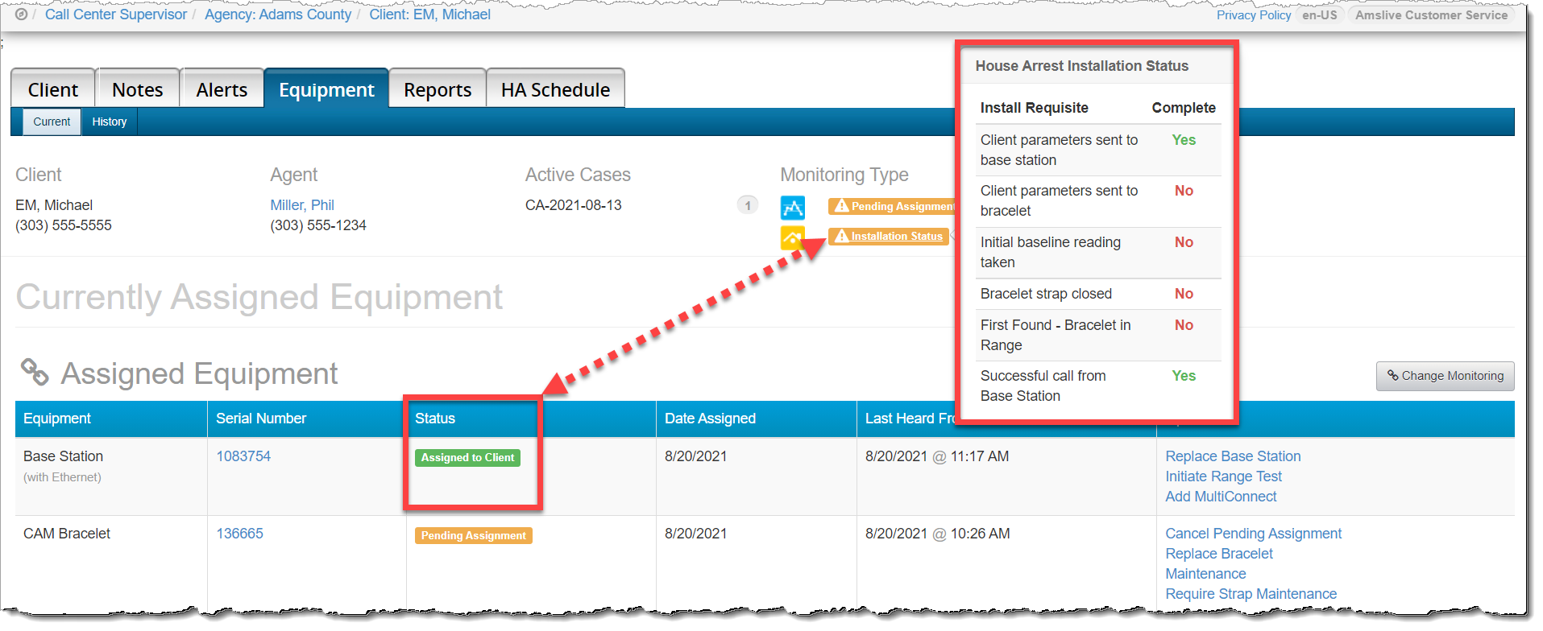Open the Notes tab

coord(137,90)
